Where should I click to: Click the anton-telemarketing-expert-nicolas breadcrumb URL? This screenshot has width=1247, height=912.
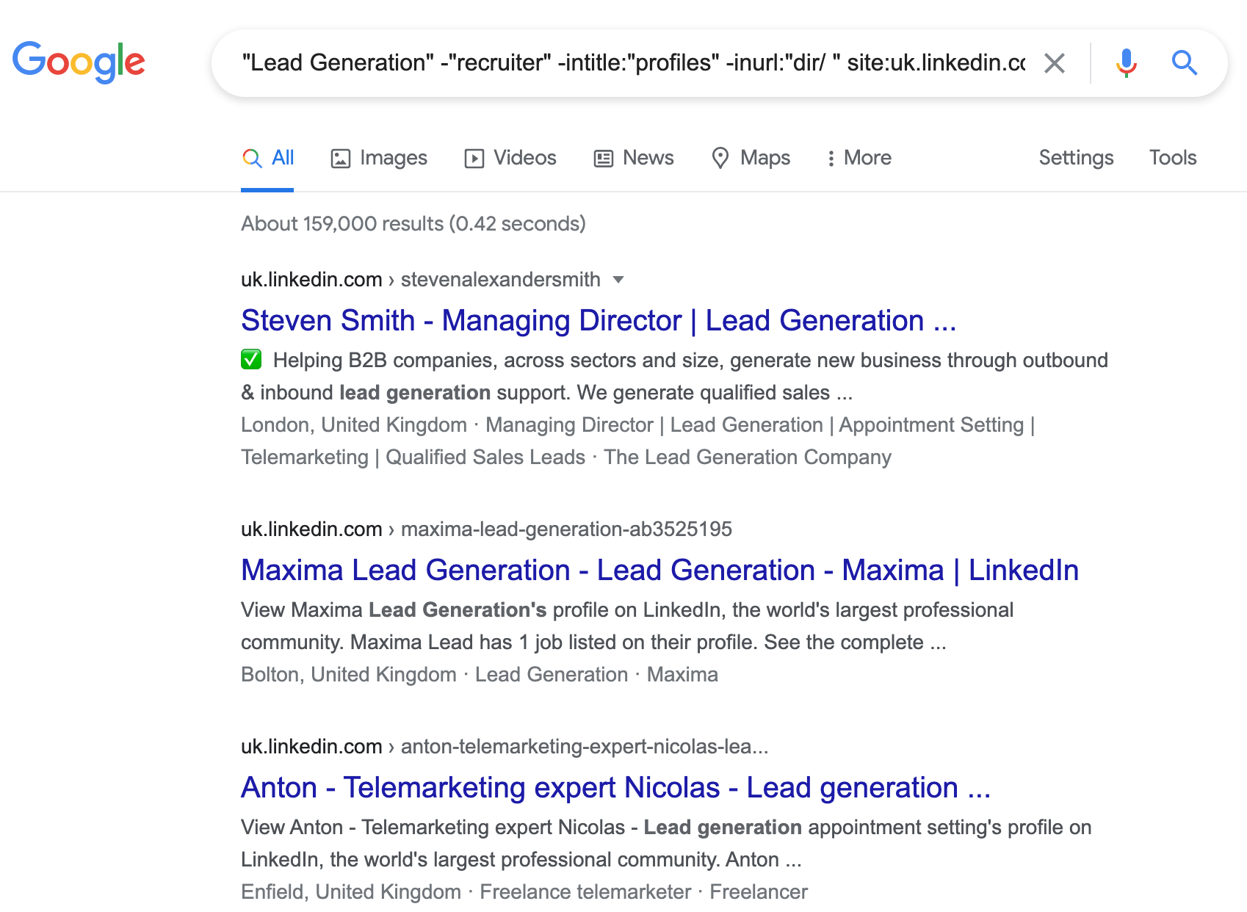585,747
